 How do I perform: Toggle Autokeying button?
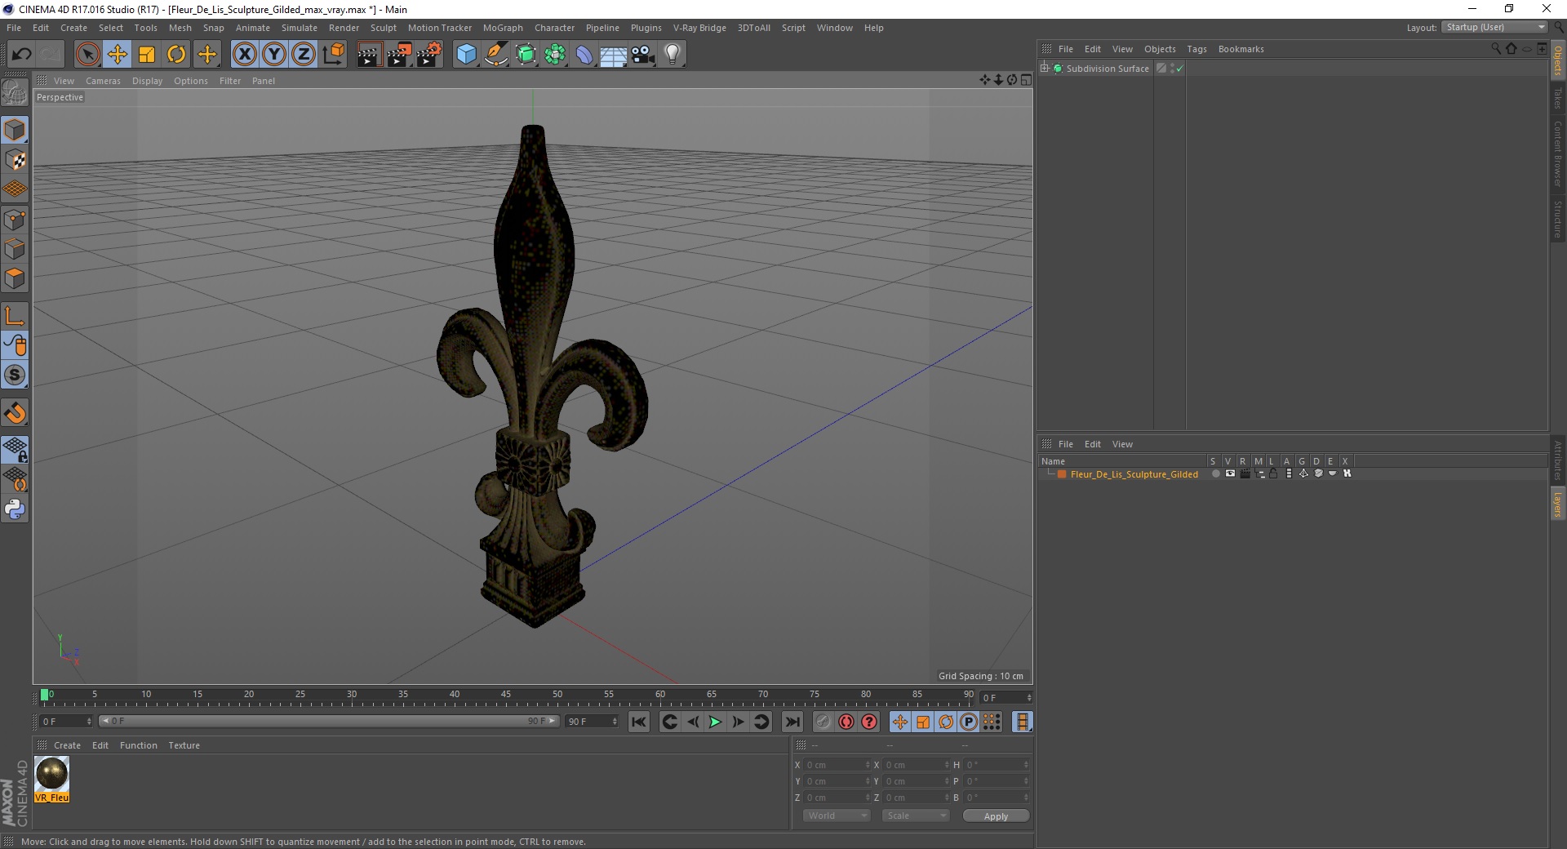846,722
